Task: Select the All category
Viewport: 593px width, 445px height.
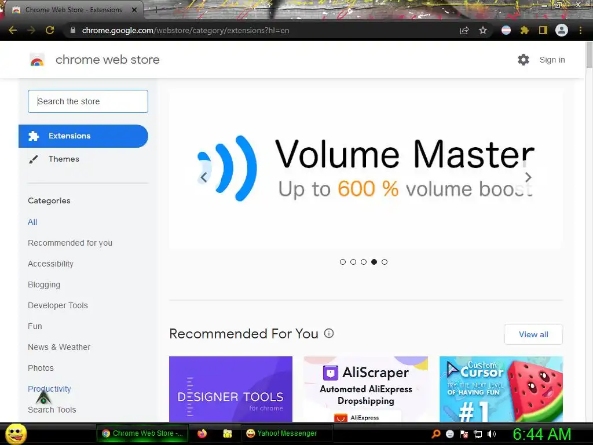Action: coord(32,222)
